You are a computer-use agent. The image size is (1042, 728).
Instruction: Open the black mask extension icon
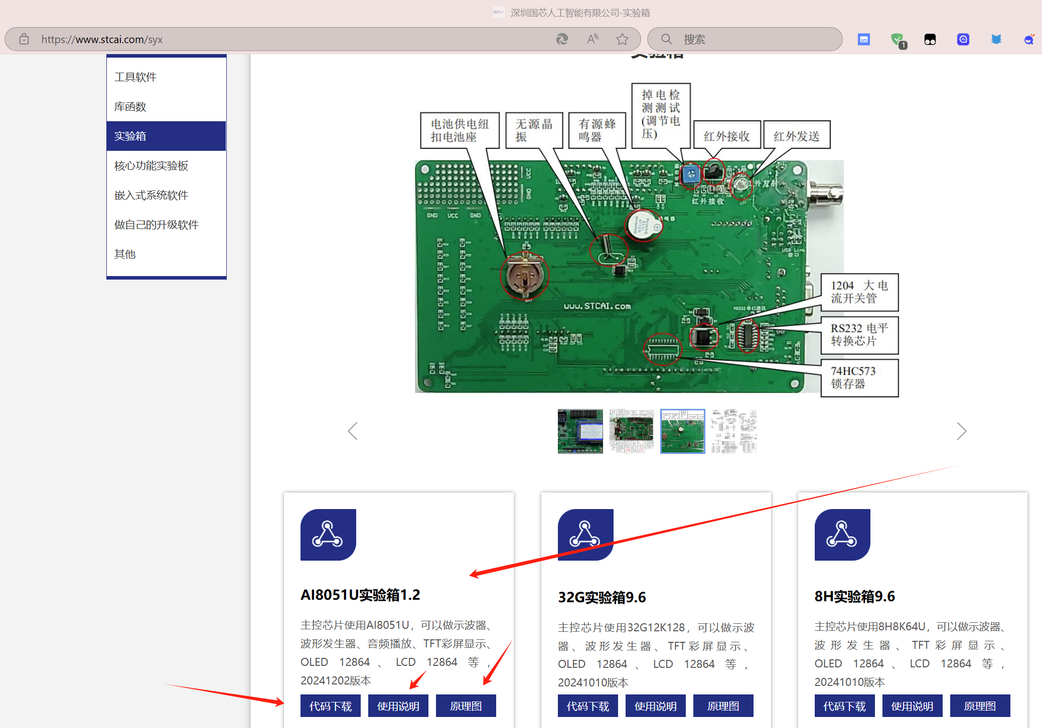(930, 39)
